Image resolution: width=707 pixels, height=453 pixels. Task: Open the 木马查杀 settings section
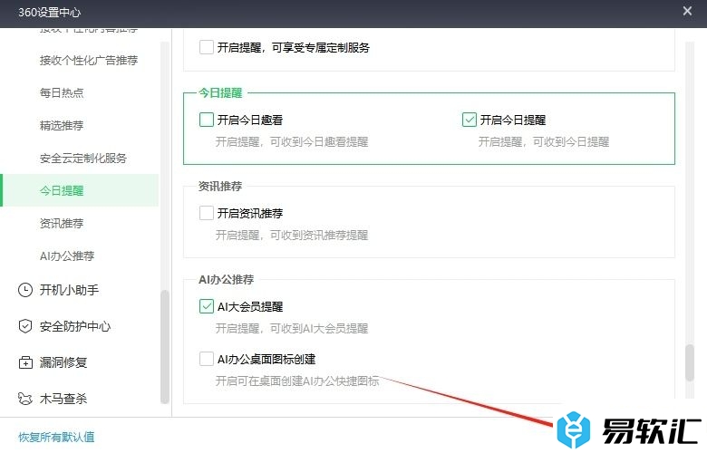click(63, 399)
